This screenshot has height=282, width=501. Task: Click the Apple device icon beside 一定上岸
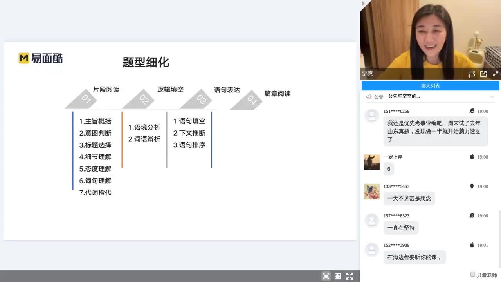tap(472, 157)
